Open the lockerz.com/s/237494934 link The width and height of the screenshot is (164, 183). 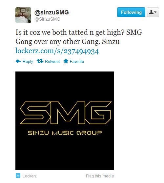57,51
